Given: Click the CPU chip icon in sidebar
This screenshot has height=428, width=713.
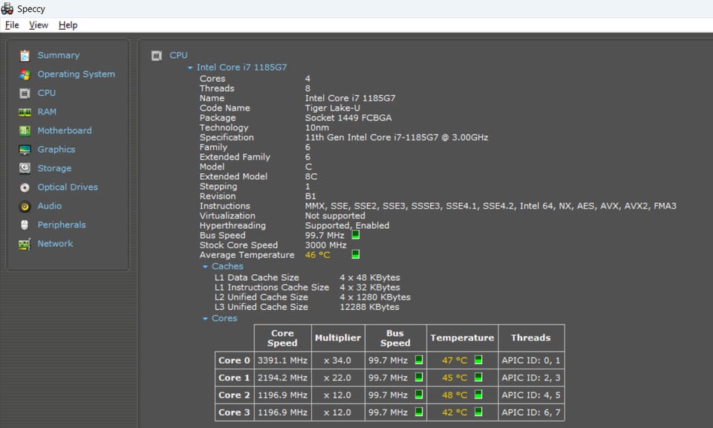Looking at the screenshot, I should pyautogui.click(x=25, y=93).
